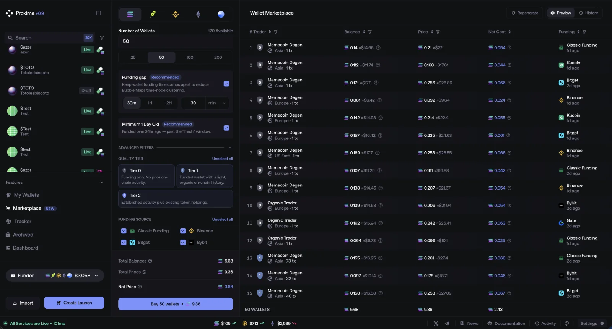This screenshot has height=329, width=612.
Task: Open Documentation link in footer
Action: click(506, 323)
